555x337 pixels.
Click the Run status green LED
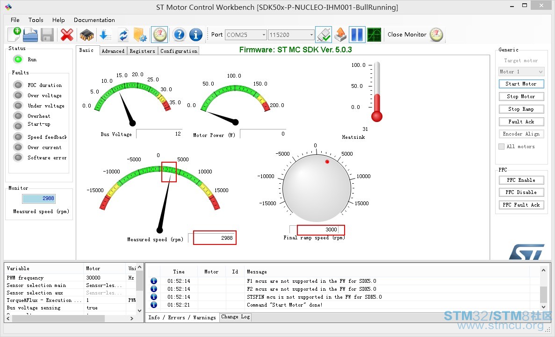[18, 59]
